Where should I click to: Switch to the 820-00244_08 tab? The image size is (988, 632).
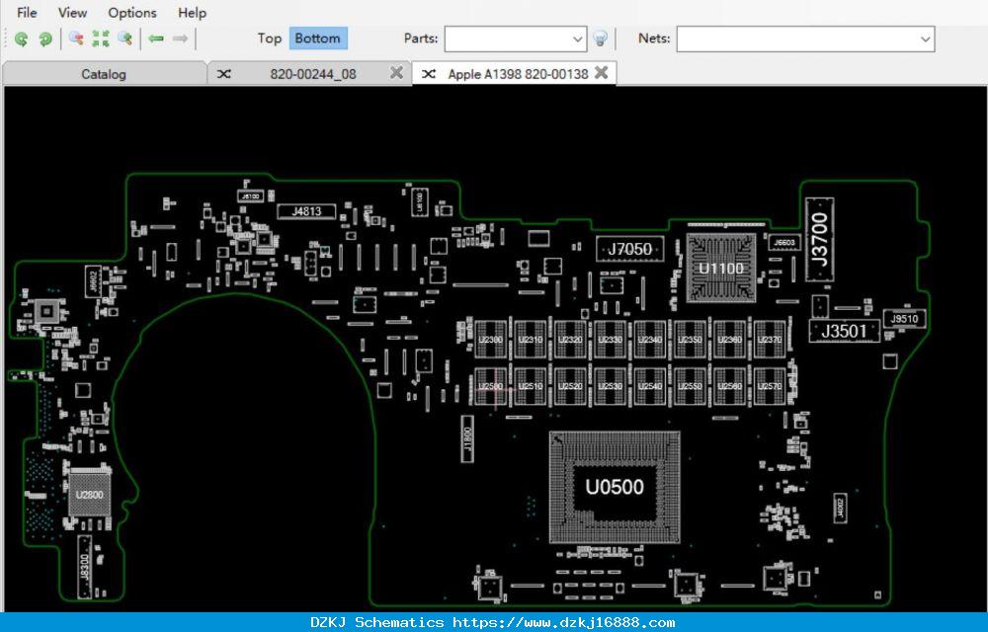(313, 74)
